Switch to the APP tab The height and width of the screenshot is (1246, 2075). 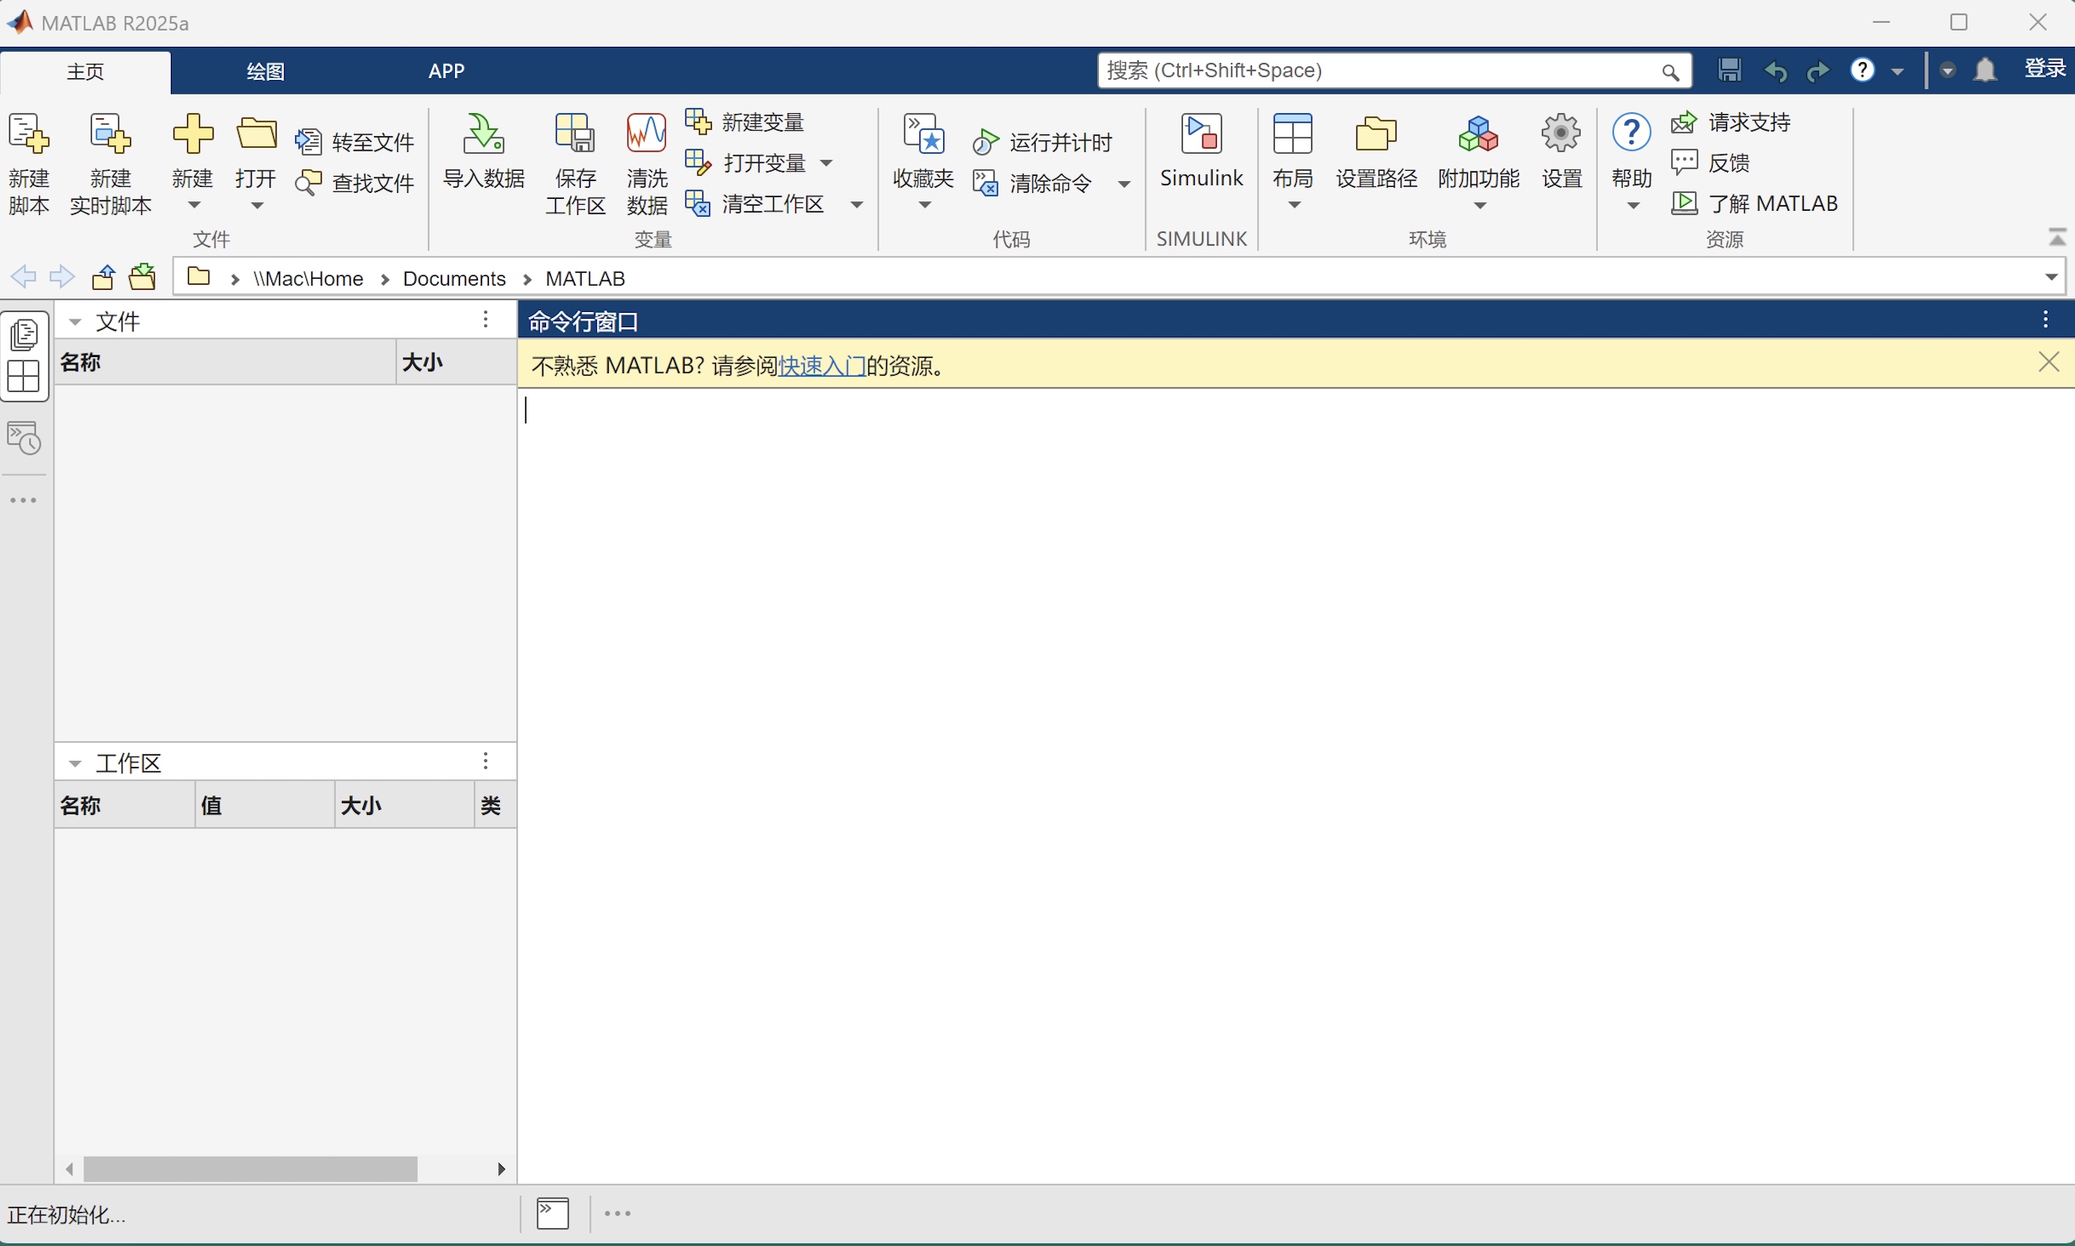pyautogui.click(x=446, y=71)
